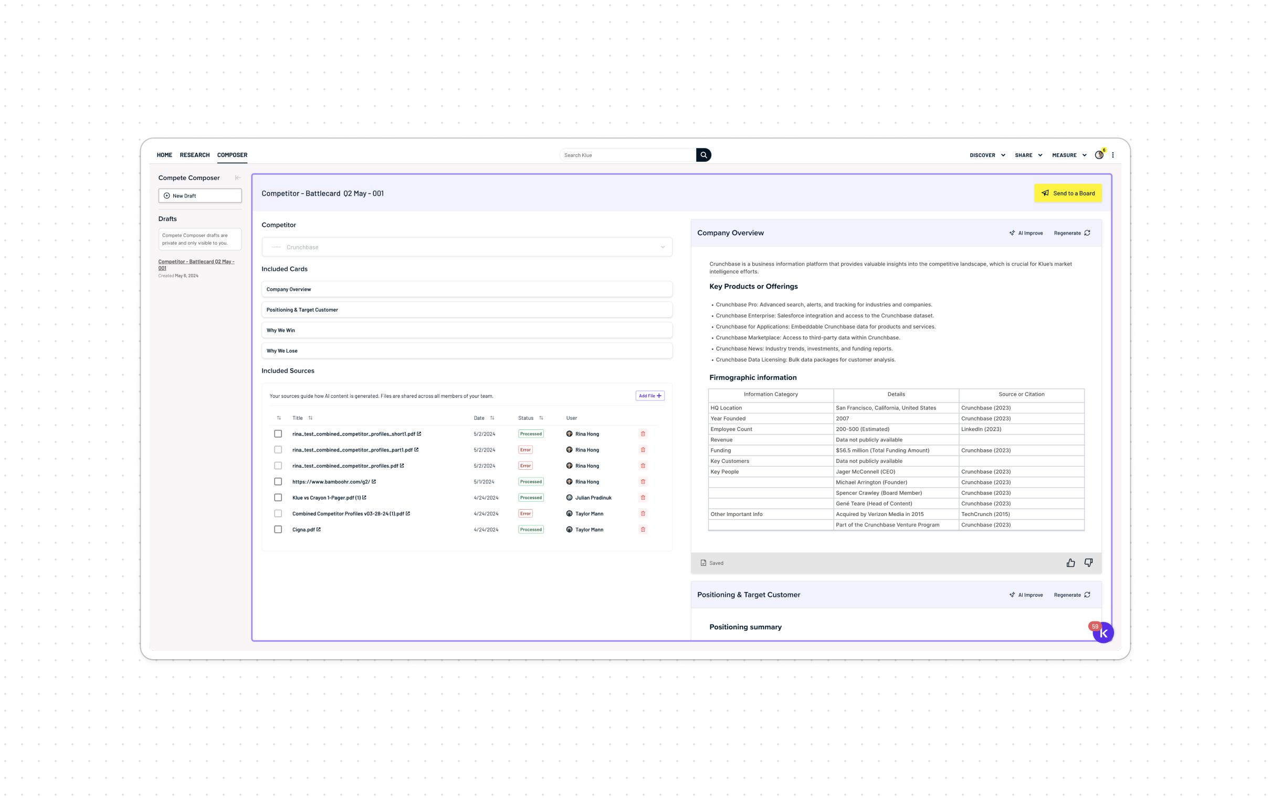This screenshot has height=802, width=1271.
Task: Regenerate Positioning & Target Customer card
Action: tap(1072, 595)
